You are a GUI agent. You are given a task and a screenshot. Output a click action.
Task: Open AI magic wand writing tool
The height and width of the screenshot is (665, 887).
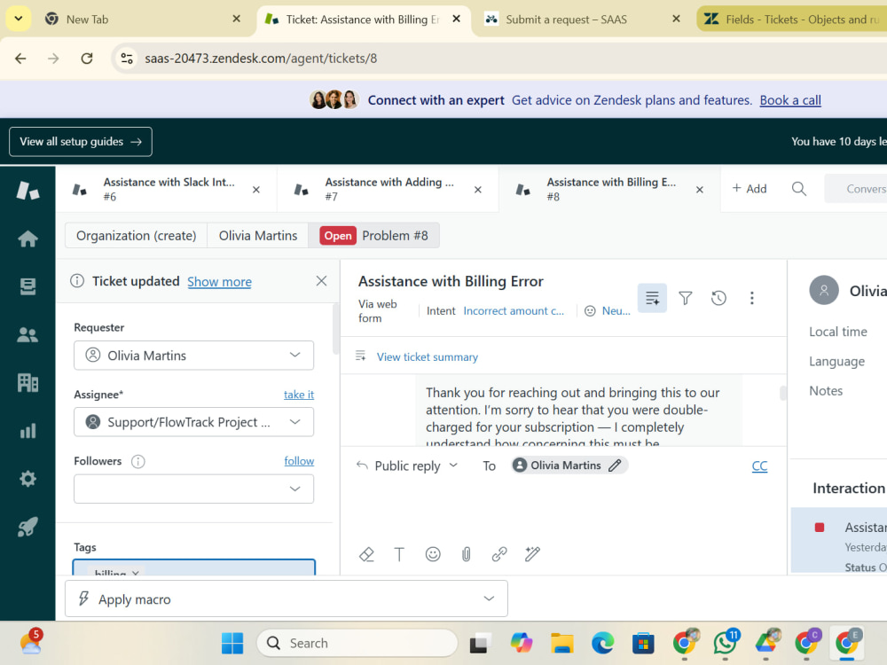click(532, 554)
